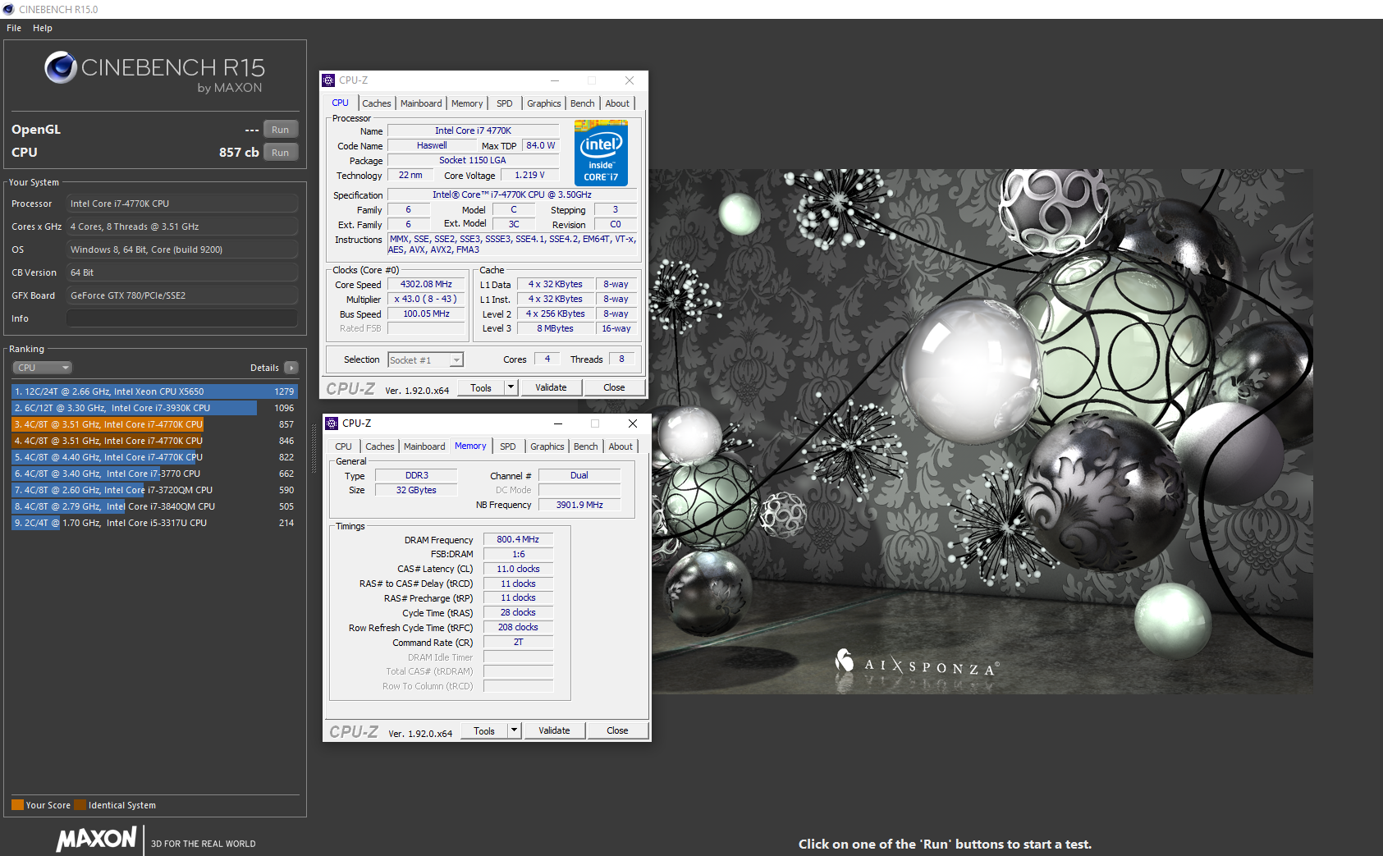Click the CPU-Z icon in Memory window title
Image resolution: width=1383 pixels, height=856 pixels.
(332, 423)
